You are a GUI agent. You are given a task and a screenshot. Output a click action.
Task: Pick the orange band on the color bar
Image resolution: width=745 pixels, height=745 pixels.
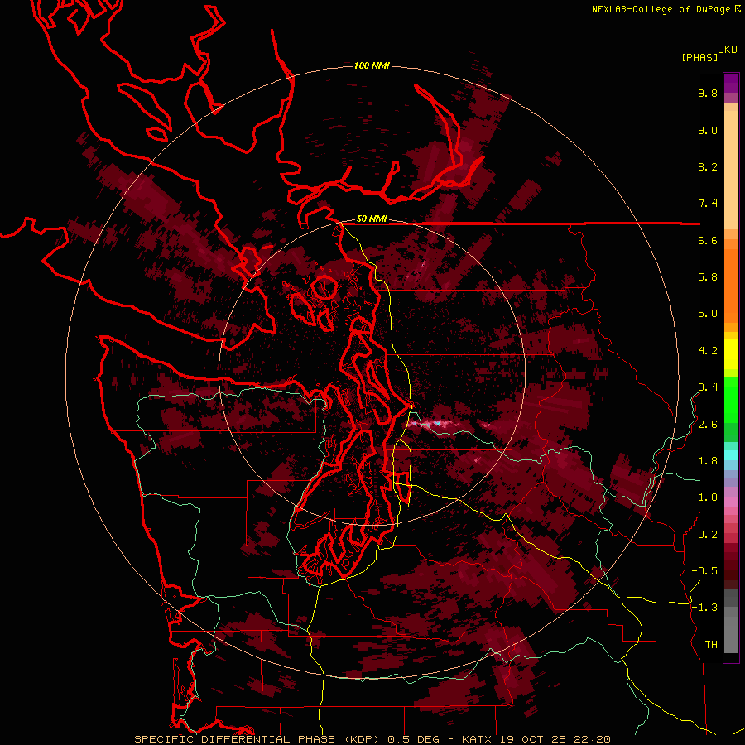(x=731, y=285)
